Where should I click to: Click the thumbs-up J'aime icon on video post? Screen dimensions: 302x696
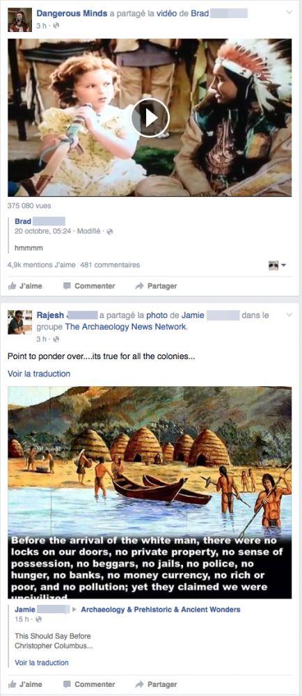13,286
